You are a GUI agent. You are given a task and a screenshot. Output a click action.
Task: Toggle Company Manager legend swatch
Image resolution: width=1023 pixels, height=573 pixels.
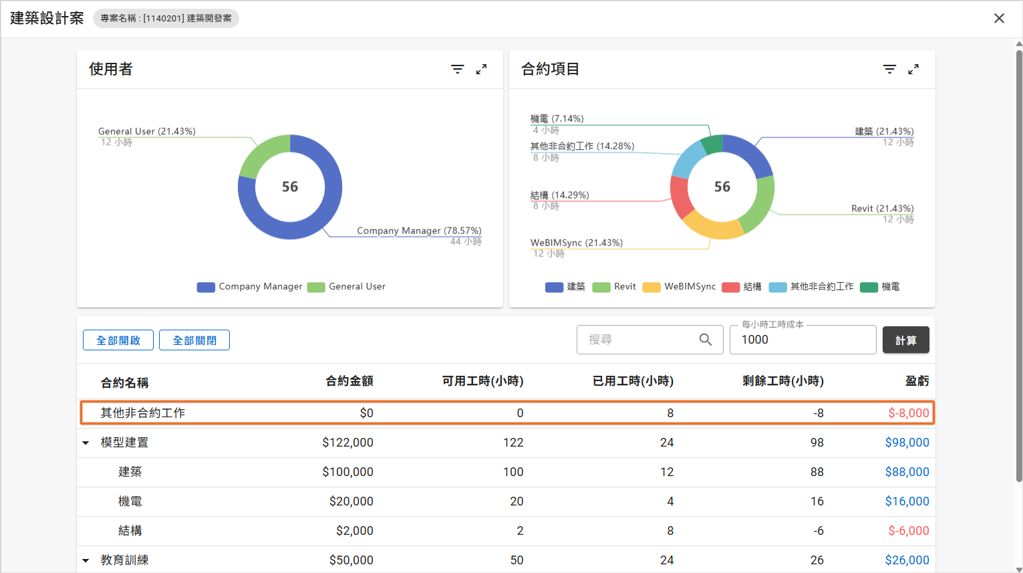(206, 287)
